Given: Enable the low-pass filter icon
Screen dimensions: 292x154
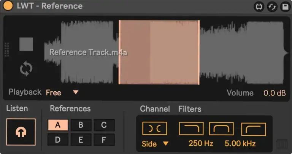Looking at the screenshot, I should coord(191,129).
